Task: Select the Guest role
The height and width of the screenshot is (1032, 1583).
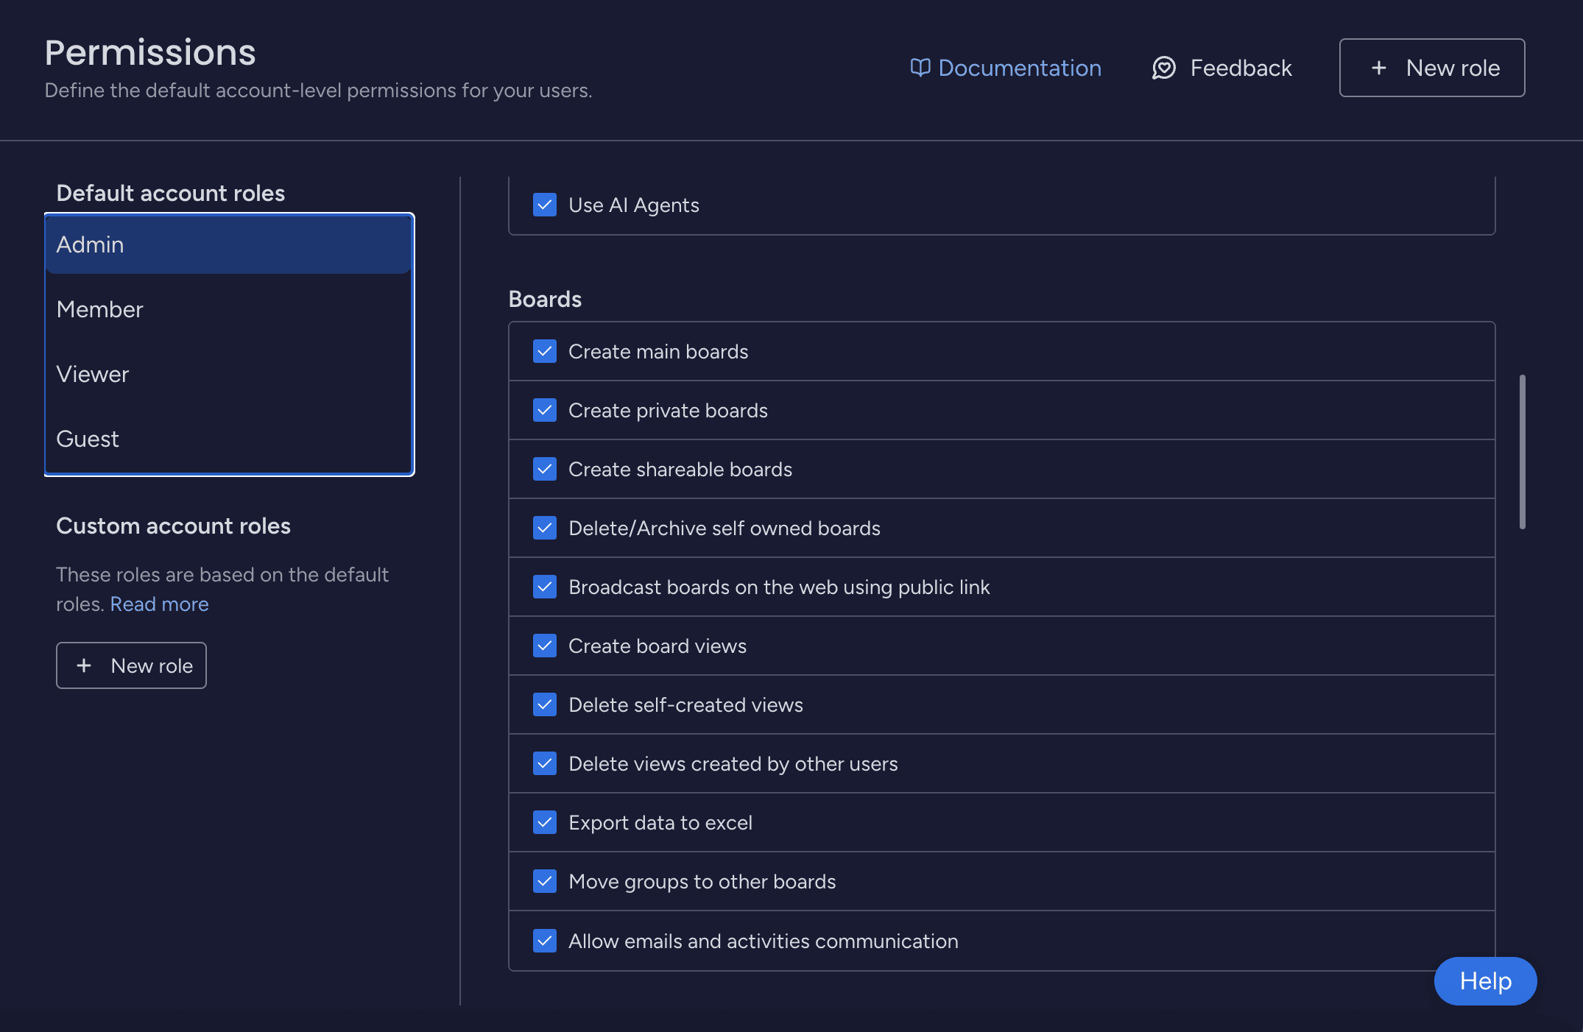Action: (x=88, y=439)
